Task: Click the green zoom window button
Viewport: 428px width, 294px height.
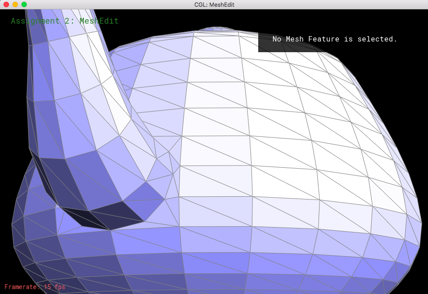Action: coord(24,4)
